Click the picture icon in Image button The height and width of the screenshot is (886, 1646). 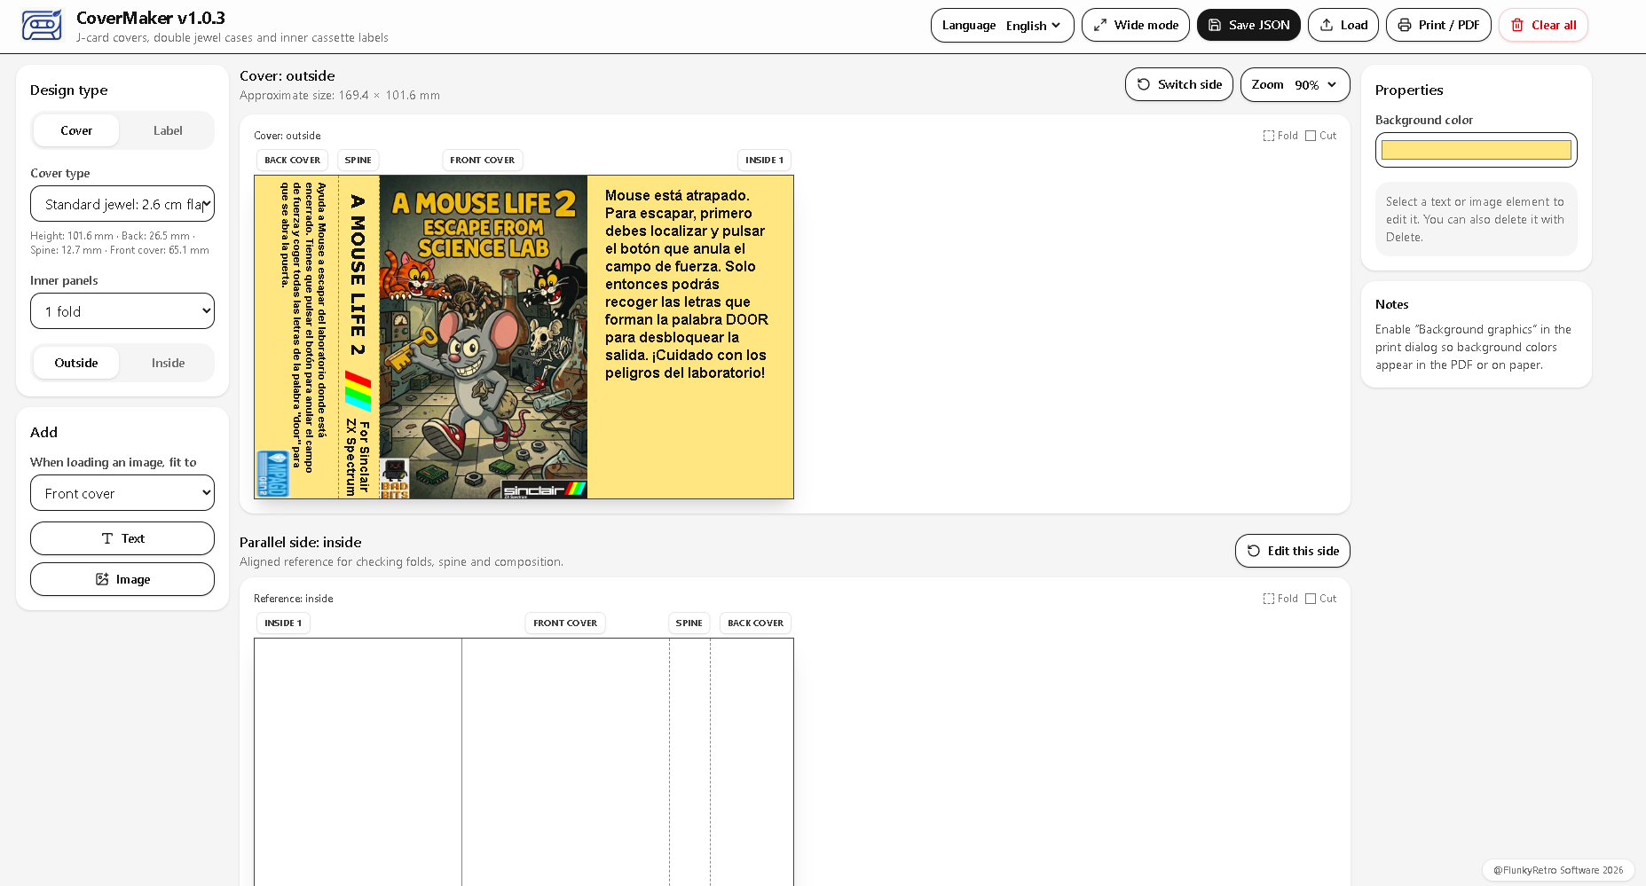[102, 579]
